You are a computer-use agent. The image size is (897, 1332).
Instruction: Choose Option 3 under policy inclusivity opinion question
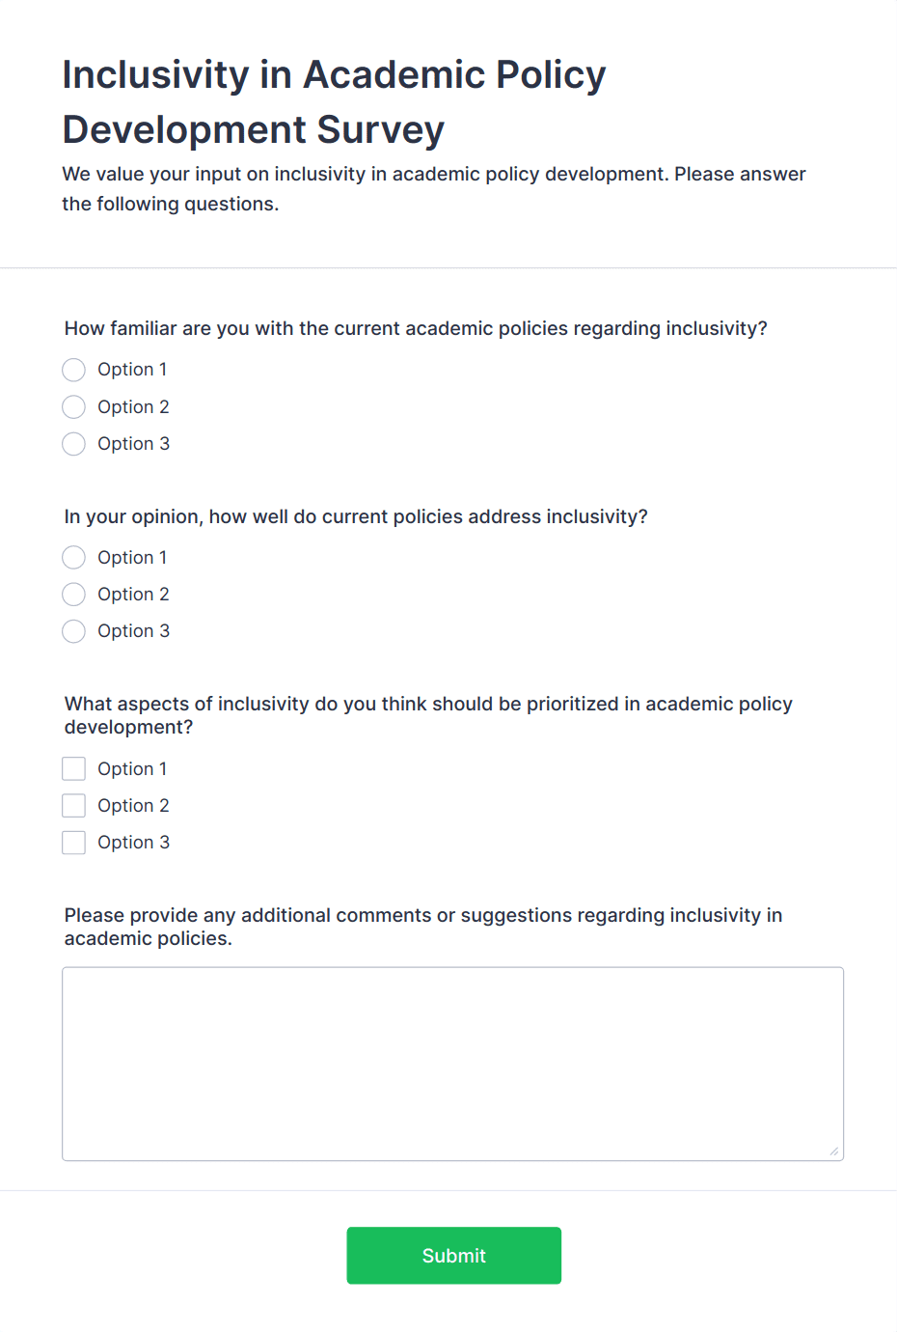73,631
